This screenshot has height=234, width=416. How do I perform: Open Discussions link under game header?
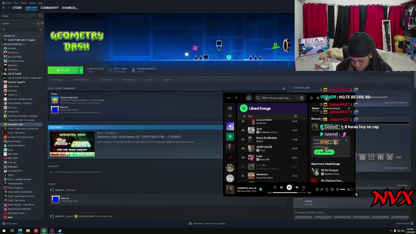[129, 80]
